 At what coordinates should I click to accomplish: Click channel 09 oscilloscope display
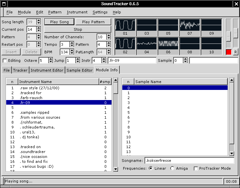211,25
